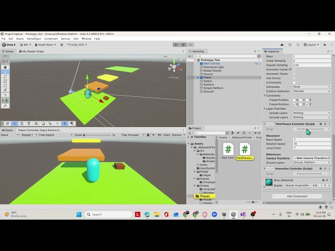Toggle the Game view mute audio icon
Image resolution: width=335 pixels, height=251 pixels.
tap(153, 135)
